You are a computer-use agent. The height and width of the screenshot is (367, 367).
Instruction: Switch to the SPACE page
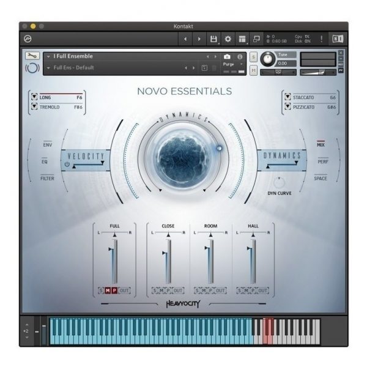[x=321, y=179]
